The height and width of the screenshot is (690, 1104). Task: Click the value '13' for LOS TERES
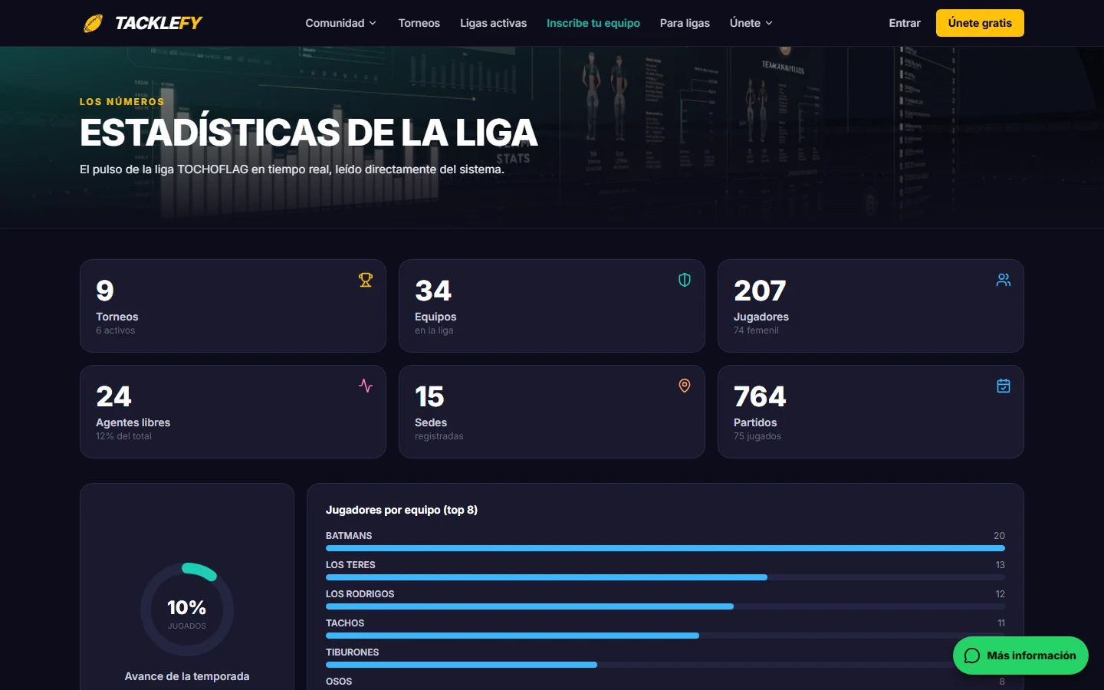click(x=1000, y=565)
